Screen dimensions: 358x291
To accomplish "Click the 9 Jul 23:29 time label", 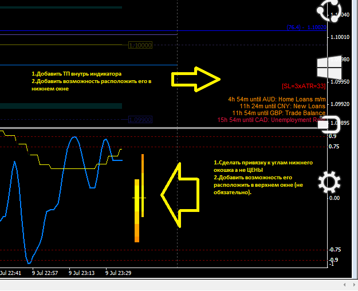I will (118, 273).
